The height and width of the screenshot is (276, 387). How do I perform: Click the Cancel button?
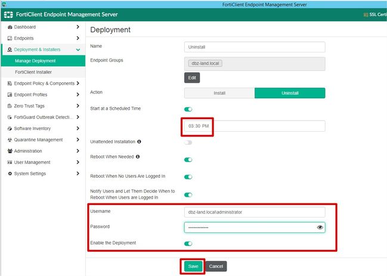point(216,266)
